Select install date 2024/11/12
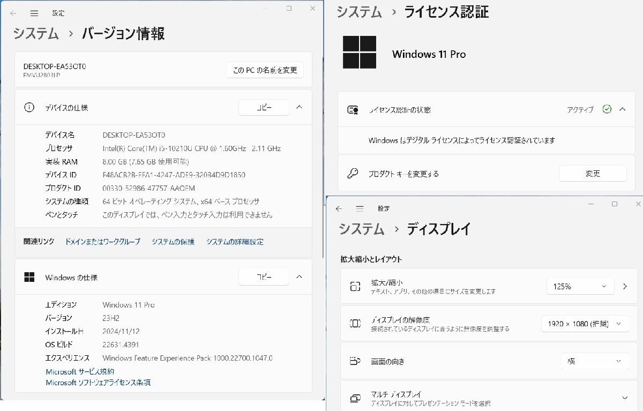Image resolution: width=643 pixels, height=411 pixels. coord(121,332)
